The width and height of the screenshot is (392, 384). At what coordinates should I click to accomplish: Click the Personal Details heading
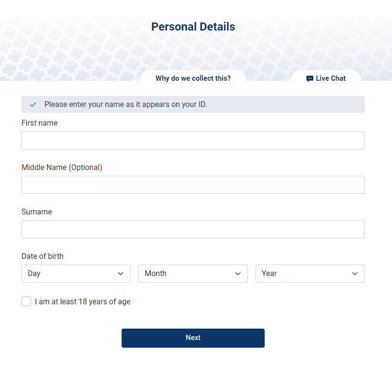[x=193, y=27]
